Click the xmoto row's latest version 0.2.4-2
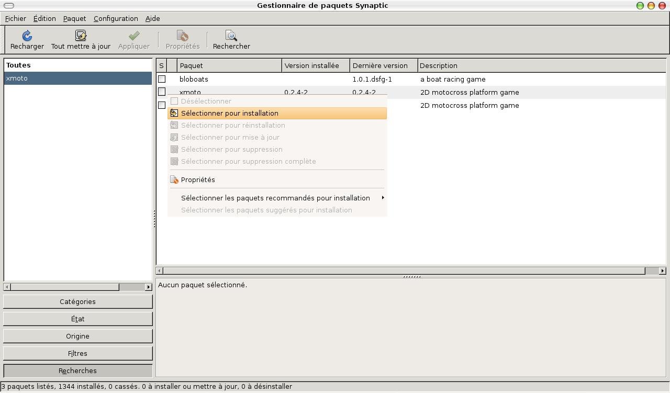Viewport: 670px width, 393px height. coord(364,93)
